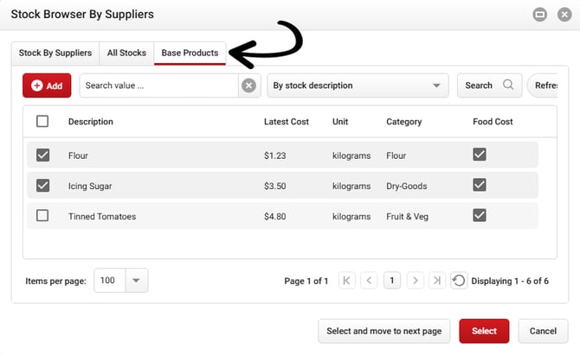
Task: Clear the search value with the X icon
Action: [x=249, y=86]
